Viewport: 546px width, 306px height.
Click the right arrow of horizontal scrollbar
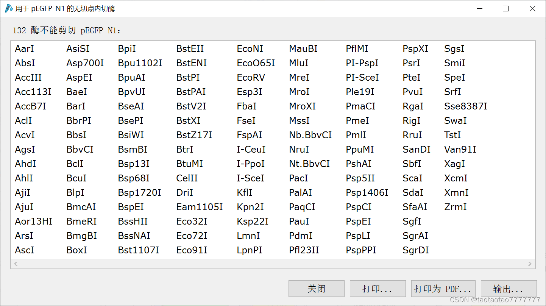530,264
